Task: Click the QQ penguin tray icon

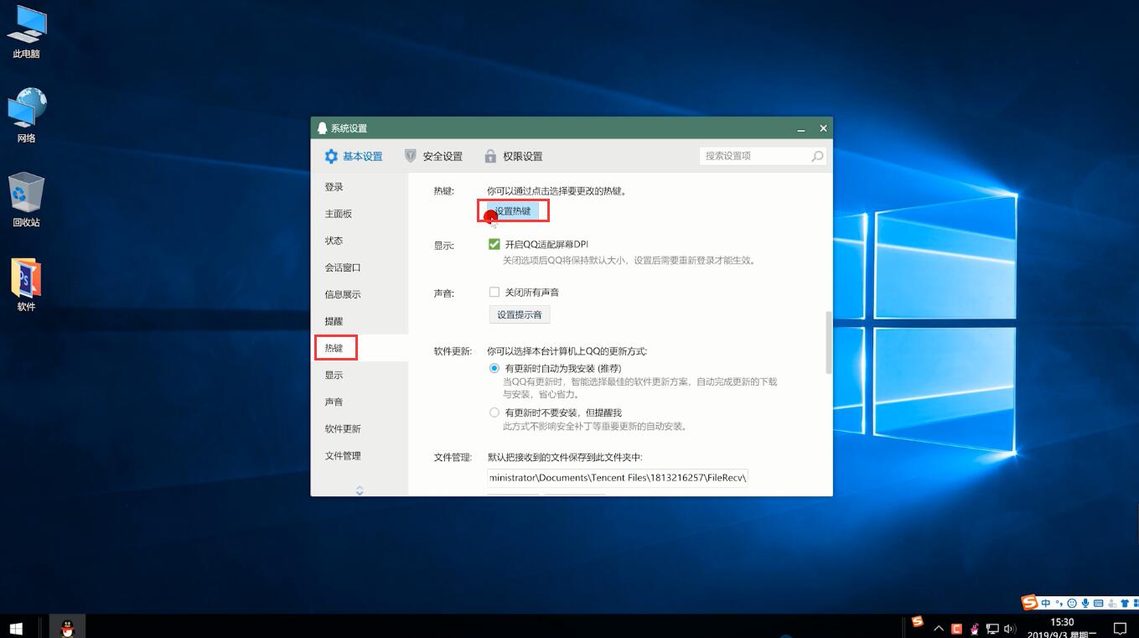Action: pos(975,628)
